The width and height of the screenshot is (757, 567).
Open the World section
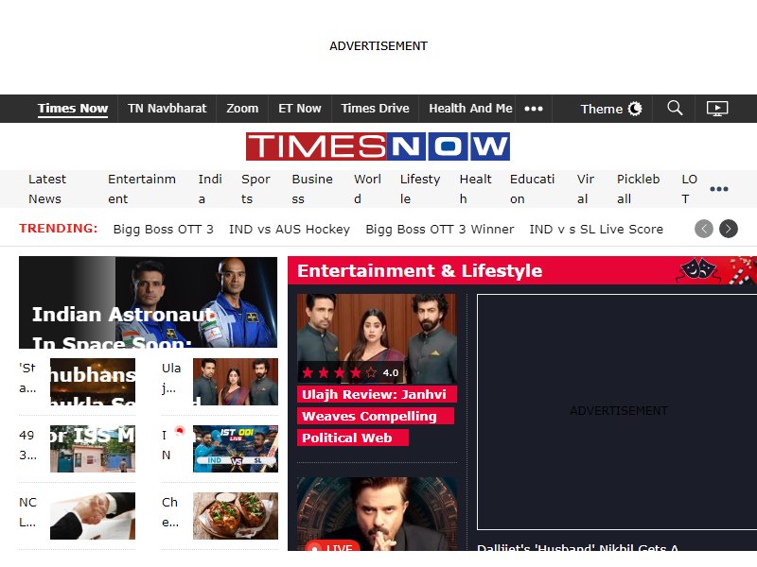pos(367,189)
